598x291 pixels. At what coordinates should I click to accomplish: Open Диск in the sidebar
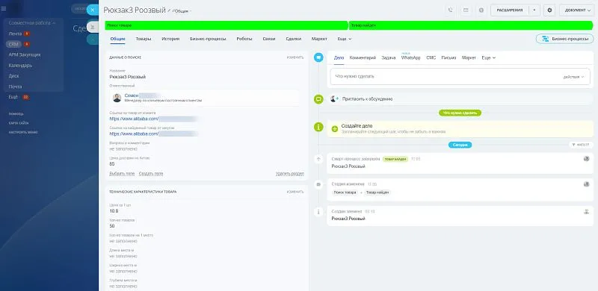[x=13, y=76]
